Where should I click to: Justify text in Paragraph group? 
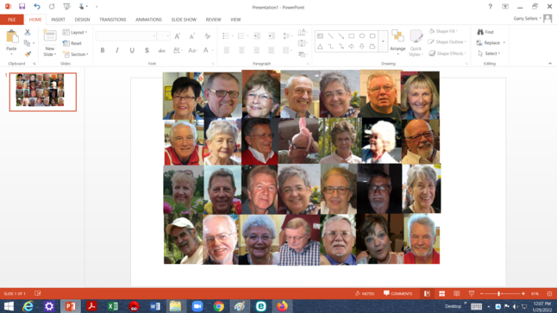tap(271, 51)
